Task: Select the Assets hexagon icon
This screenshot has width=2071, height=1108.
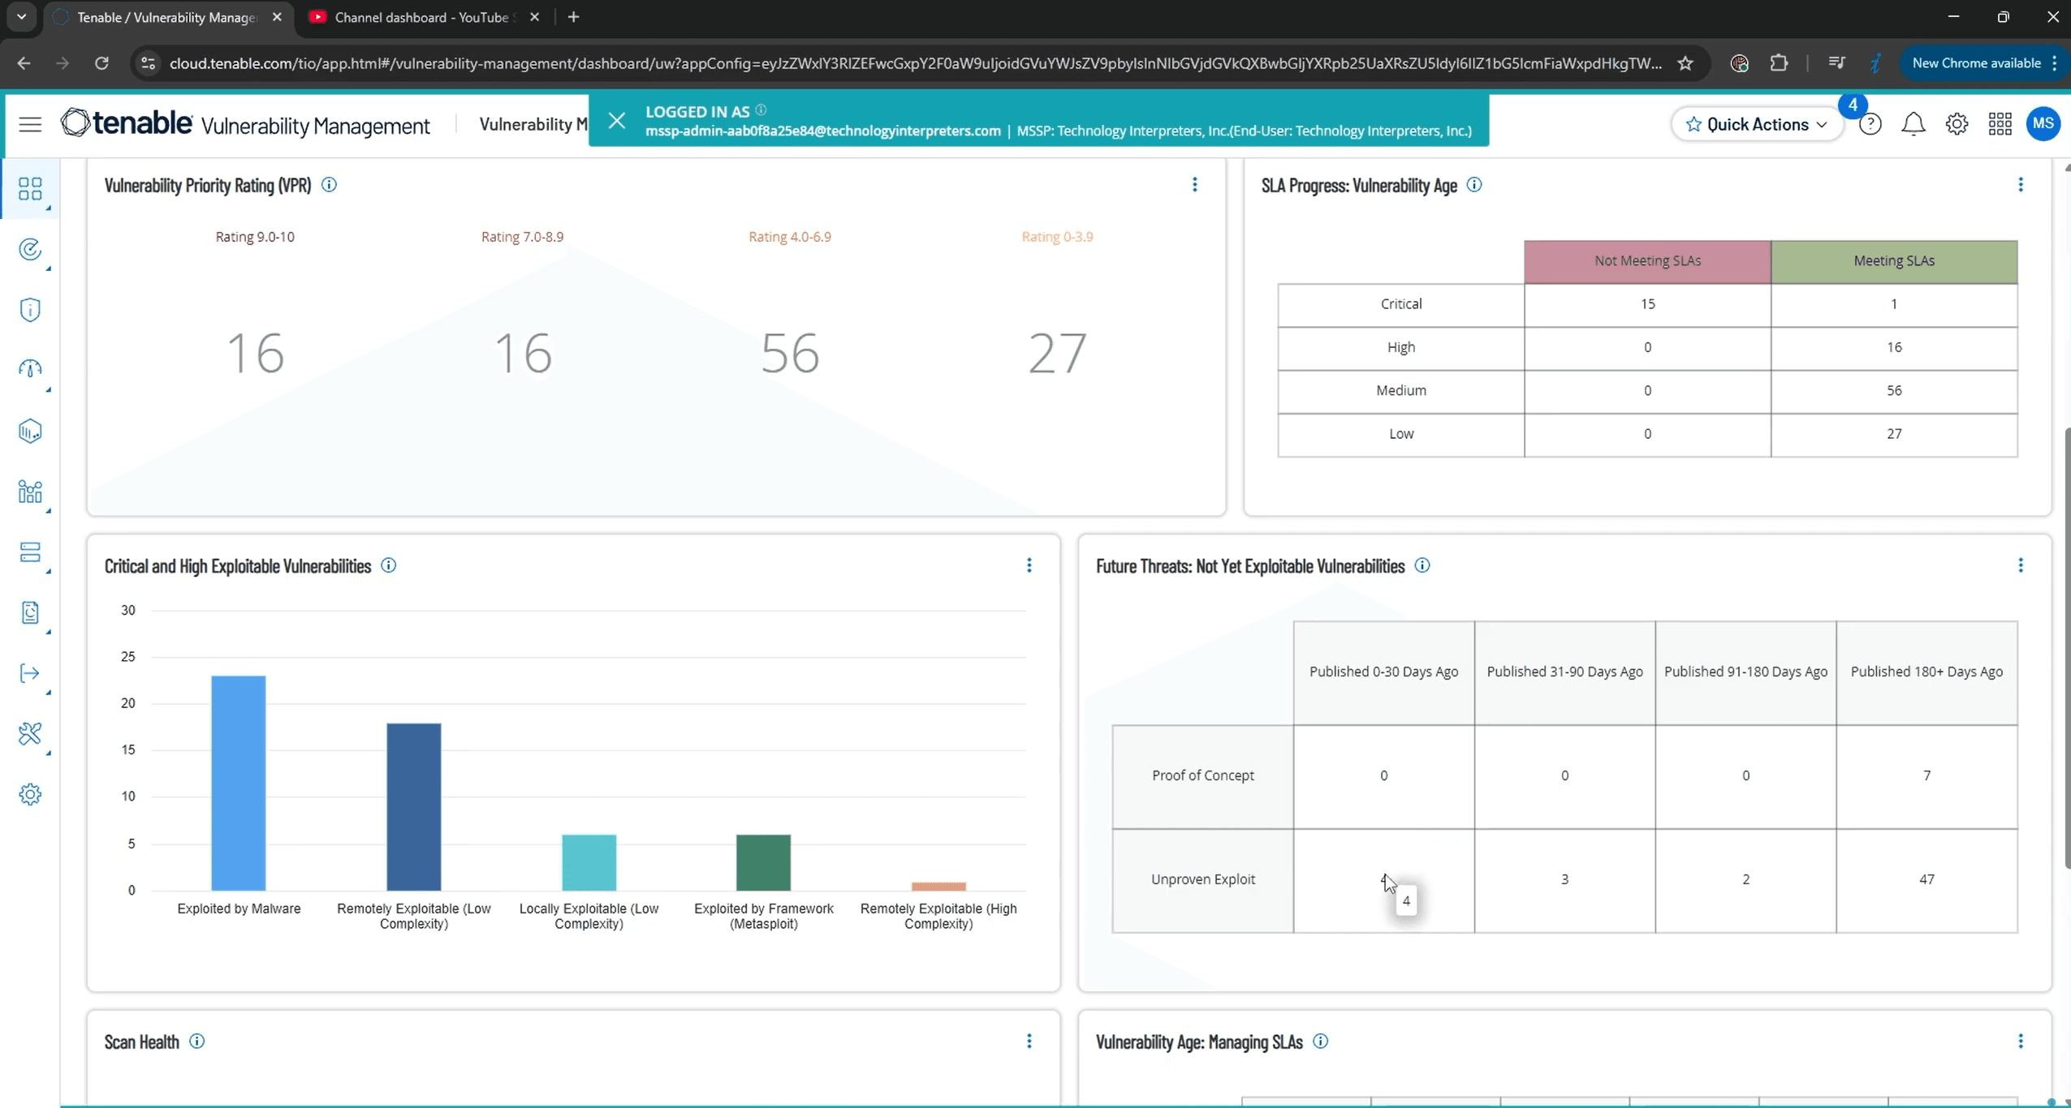Action: click(30, 431)
